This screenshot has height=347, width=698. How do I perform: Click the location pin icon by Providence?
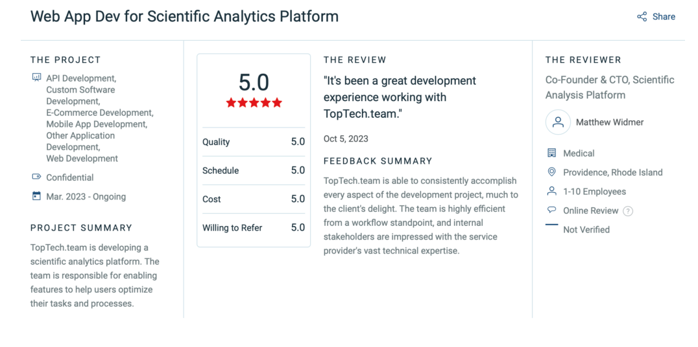coord(551,172)
